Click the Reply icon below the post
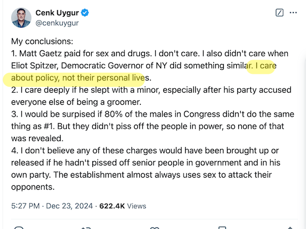The height and width of the screenshot is (229, 306). [19, 227]
